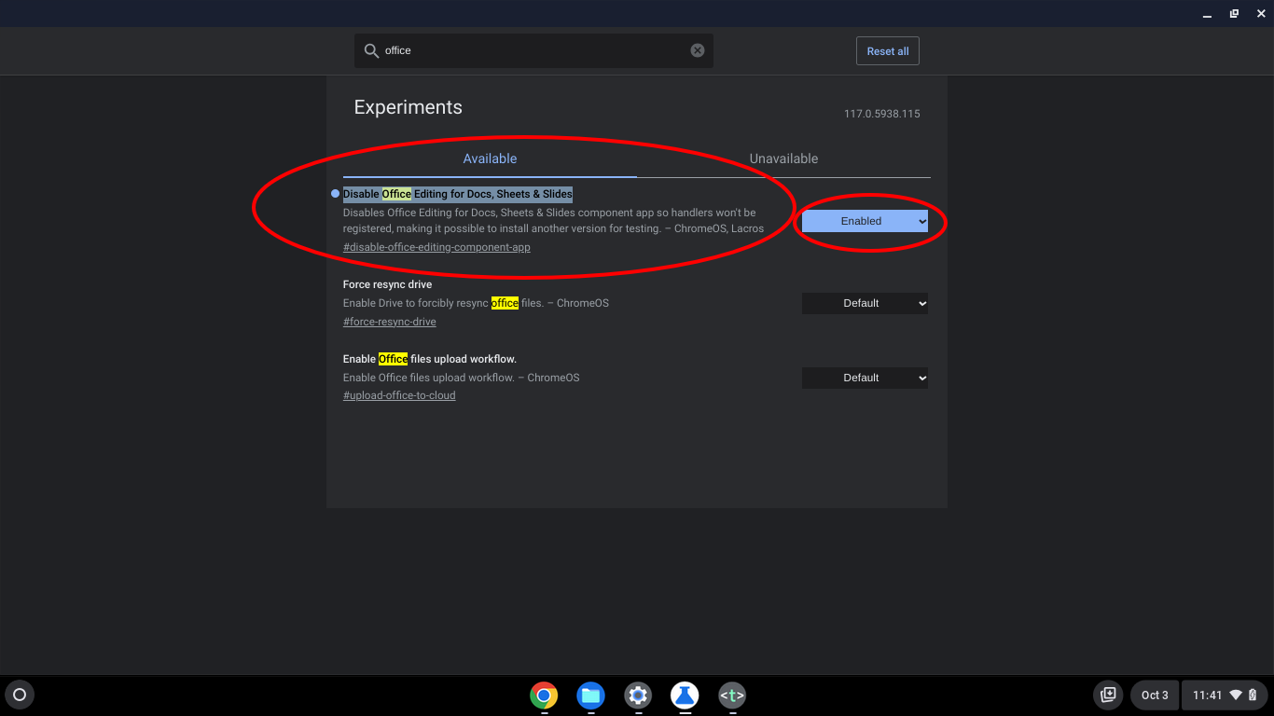This screenshot has height=716, width=1274.
Task: Open the screen capture tray icon
Action: 1108,695
